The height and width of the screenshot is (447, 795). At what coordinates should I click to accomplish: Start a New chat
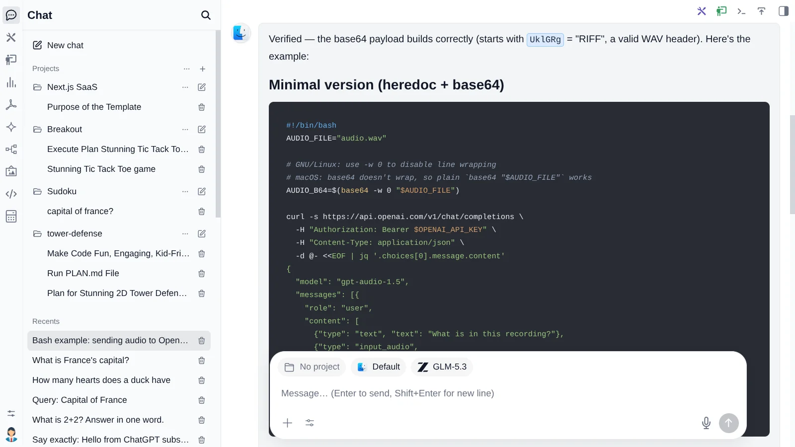pyautogui.click(x=58, y=45)
